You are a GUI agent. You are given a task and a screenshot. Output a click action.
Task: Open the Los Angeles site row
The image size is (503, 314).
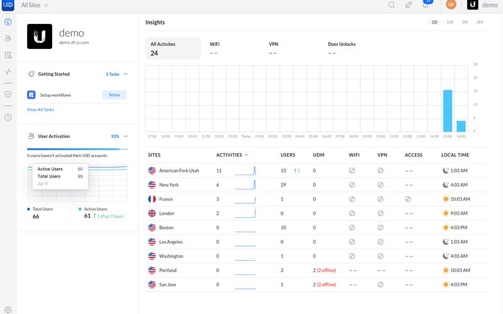(x=316, y=242)
